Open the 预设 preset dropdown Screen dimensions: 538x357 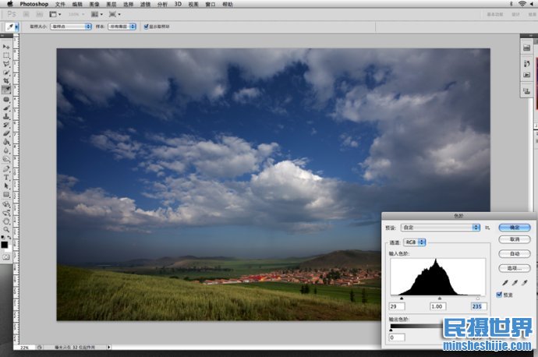click(x=441, y=228)
